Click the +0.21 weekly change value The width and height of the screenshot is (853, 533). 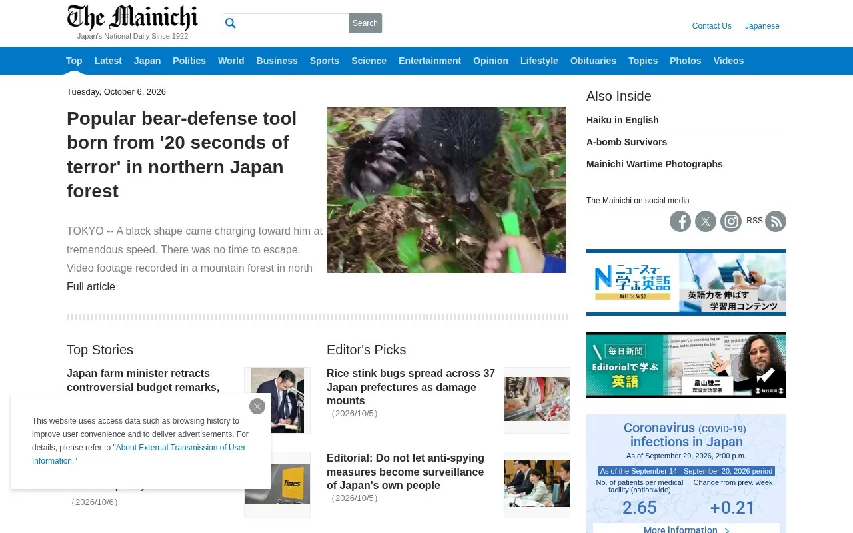(x=732, y=508)
